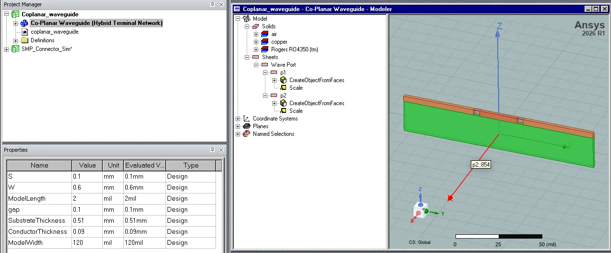Expand the Definitions folder
Image resolution: width=611 pixels, height=253 pixels.
(x=15, y=40)
